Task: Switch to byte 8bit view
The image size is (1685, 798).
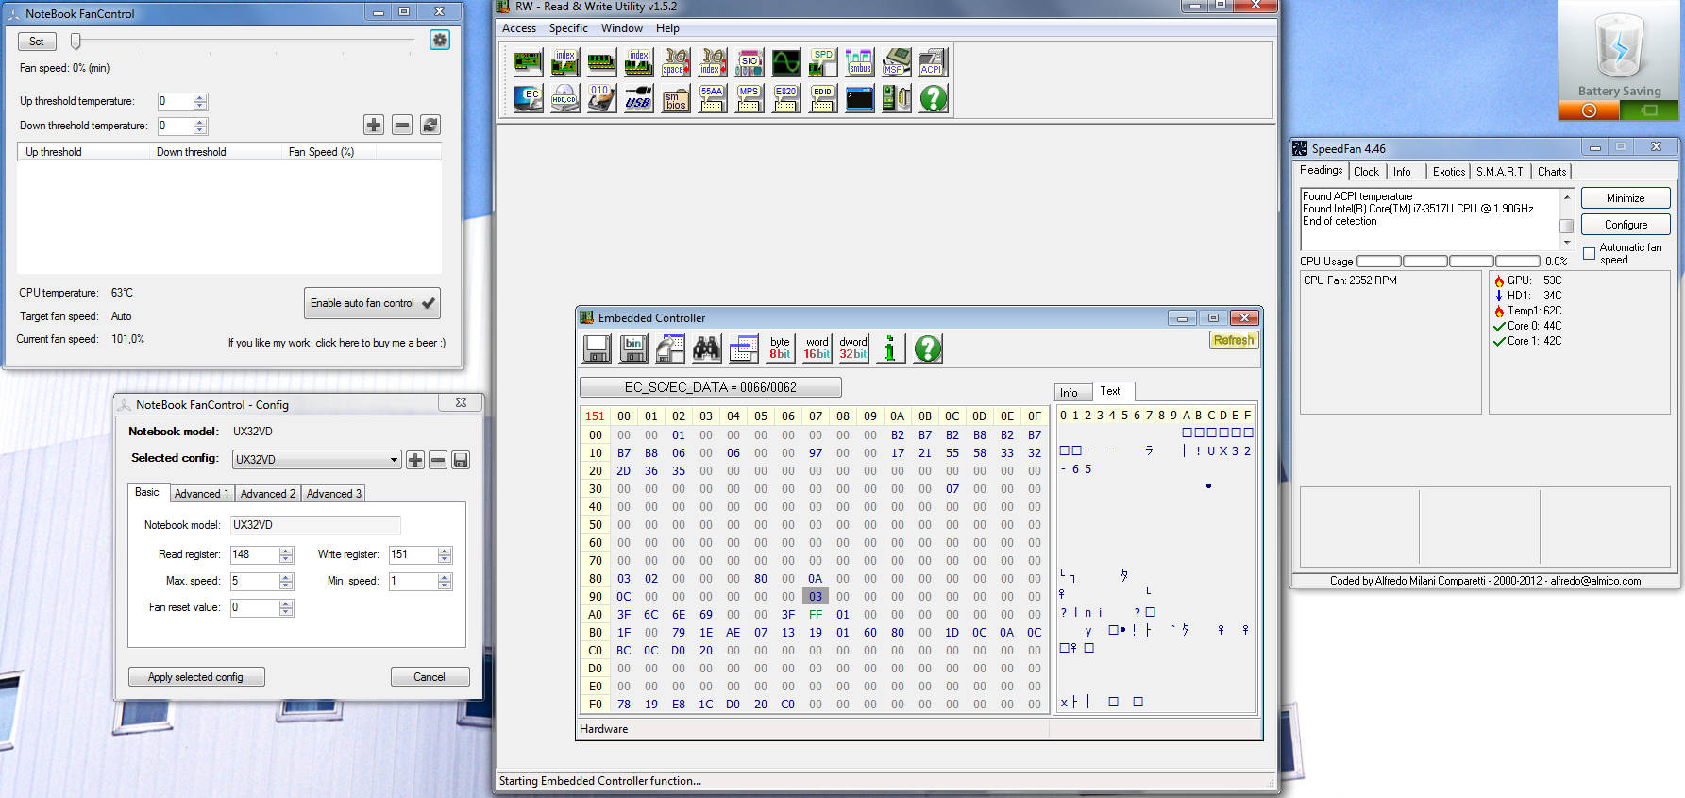Action: pyautogui.click(x=780, y=348)
